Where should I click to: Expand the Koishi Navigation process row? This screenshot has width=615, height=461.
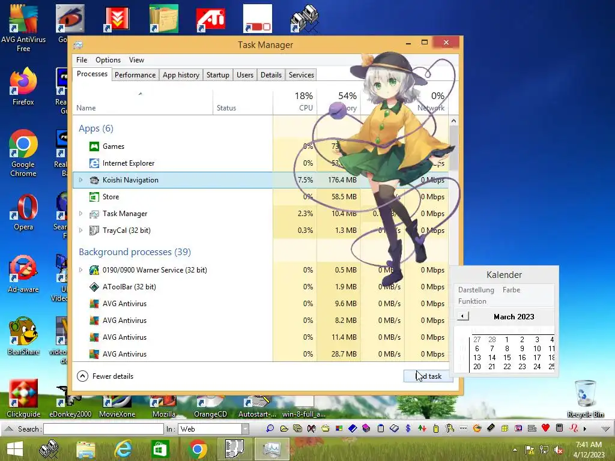[81, 180]
